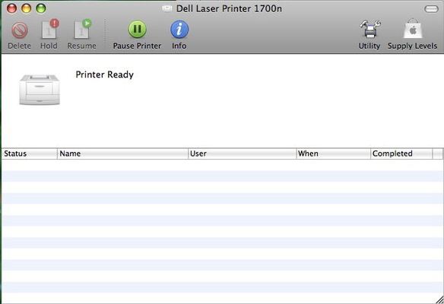Zoom window with green button
444x304 pixels.
(41, 8)
